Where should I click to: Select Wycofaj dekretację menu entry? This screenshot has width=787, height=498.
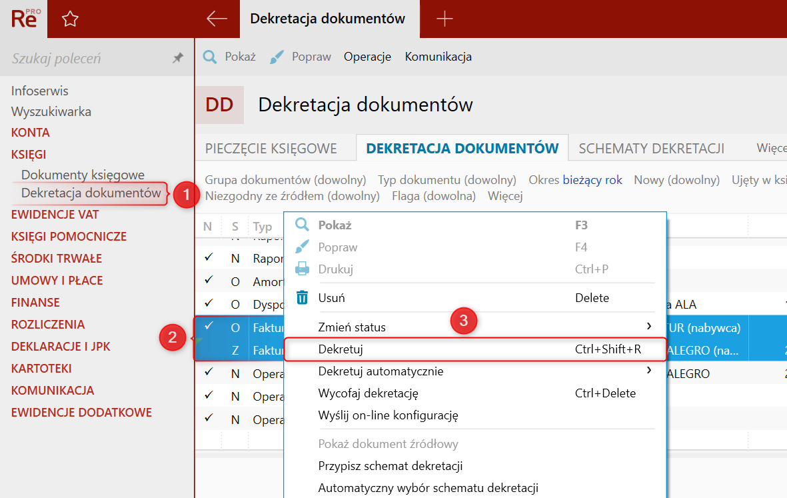[x=475, y=393]
